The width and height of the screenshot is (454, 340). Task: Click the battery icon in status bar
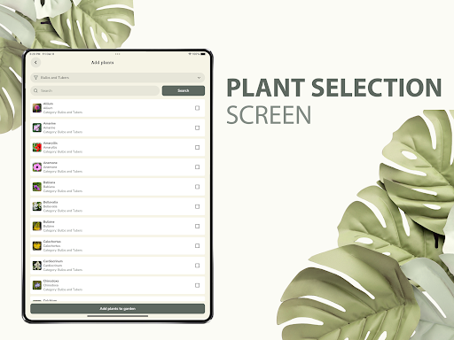[203, 54]
